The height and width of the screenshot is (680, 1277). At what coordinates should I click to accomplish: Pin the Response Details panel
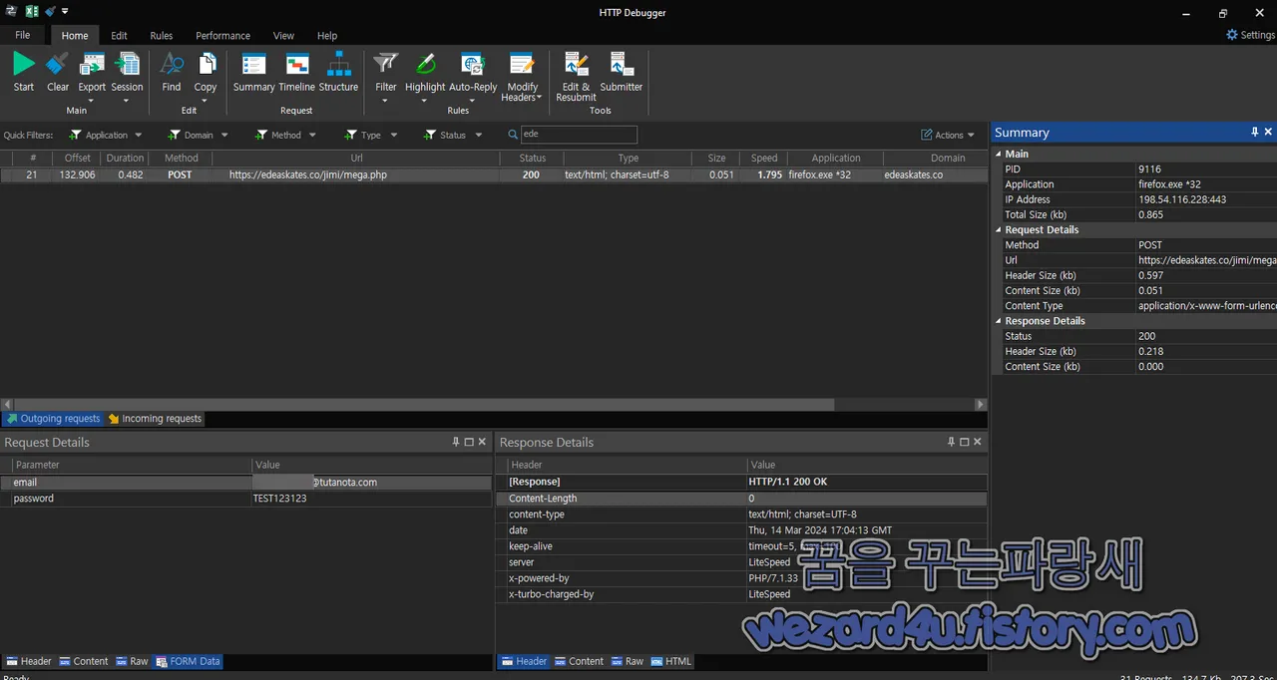click(x=950, y=441)
